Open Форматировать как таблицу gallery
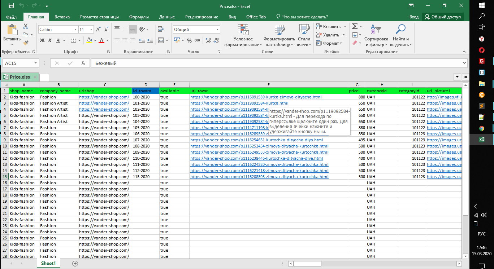Image resolution: width=494 pixels, height=269 pixels. (279, 35)
